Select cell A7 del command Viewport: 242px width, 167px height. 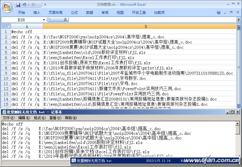(x=27, y=63)
